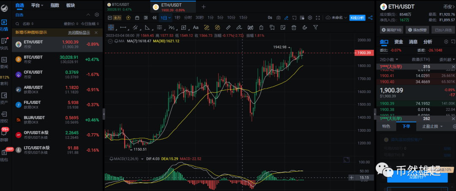Viewport: 456px width, 191px height.
Task: Enter fullscreen chart mode
Action: coord(318,18)
